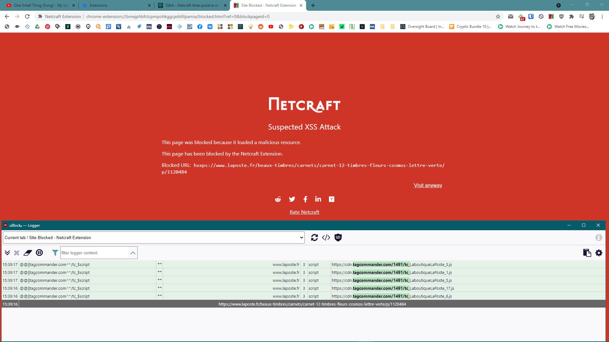Viewport: 609px width, 342px height.
Task: Toggle the vertical expand double-chevron in logger
Action: pyautogui.click(x=7, y=253)
